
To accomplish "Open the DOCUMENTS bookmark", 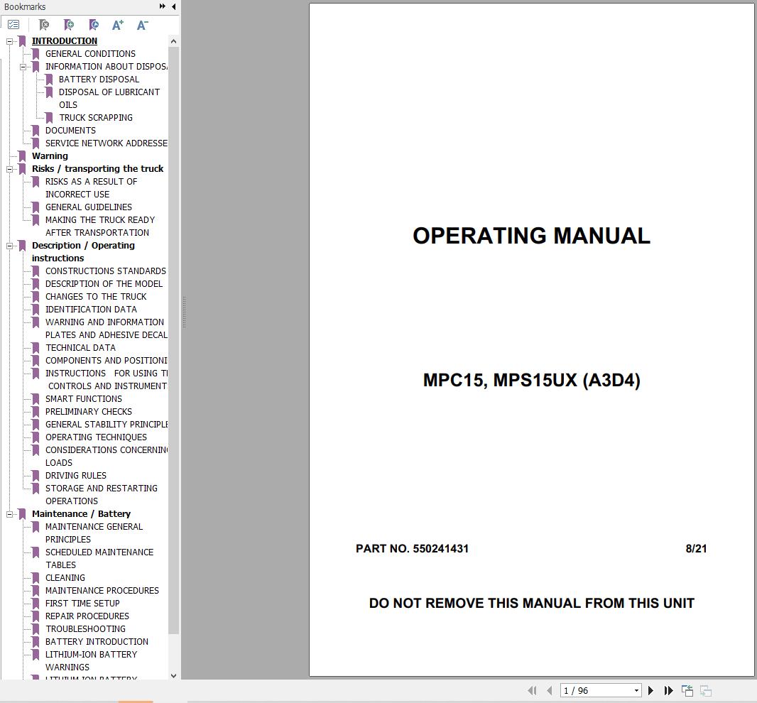I will tap(70, 131).
